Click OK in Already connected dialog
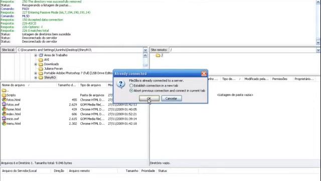This screenshot has height=181, width=321. (x=149, y=99)
